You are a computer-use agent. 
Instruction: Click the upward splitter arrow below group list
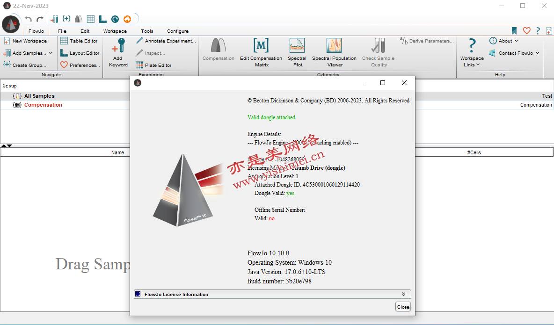click(x=4, y=146)
